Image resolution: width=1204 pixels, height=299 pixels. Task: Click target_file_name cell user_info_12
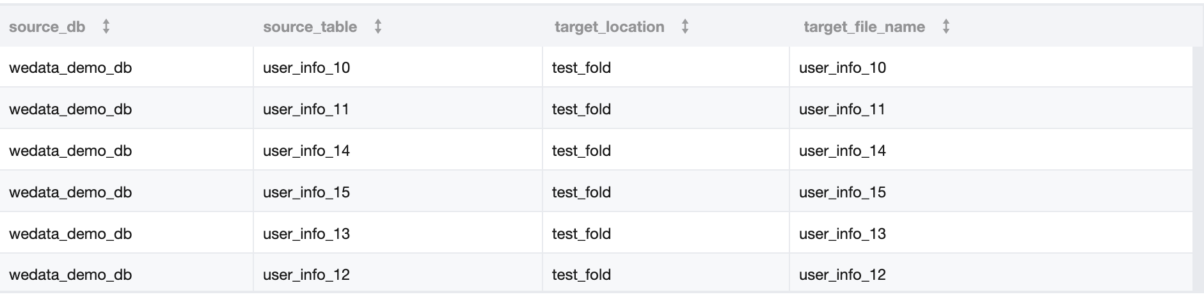pyautogui.click(x=842, y=275)
